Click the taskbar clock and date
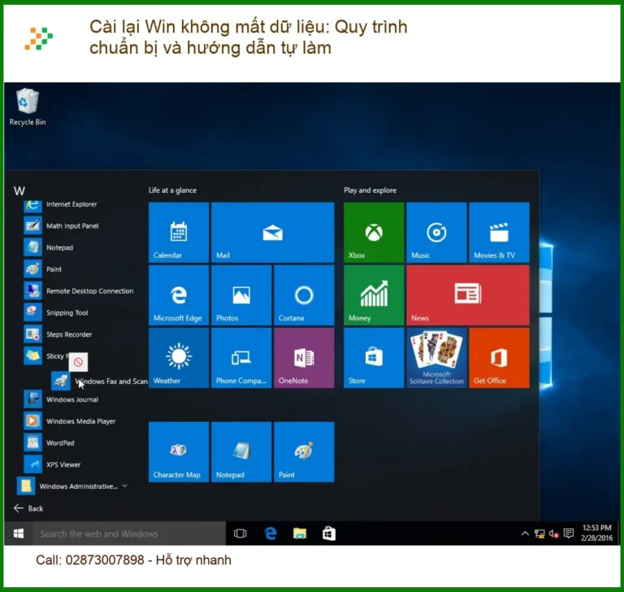Image resolution: width=624 pixels, height=592 pixels. point(596,533)
